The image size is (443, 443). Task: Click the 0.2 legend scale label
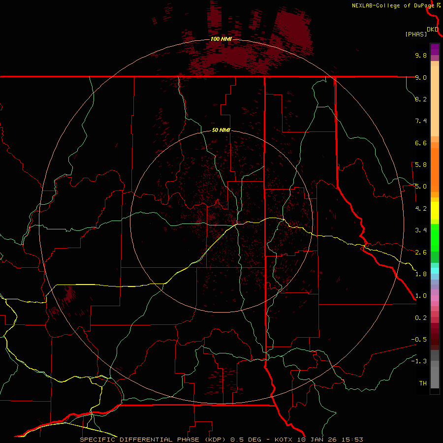pyautogui.click(x=421, y=318)
